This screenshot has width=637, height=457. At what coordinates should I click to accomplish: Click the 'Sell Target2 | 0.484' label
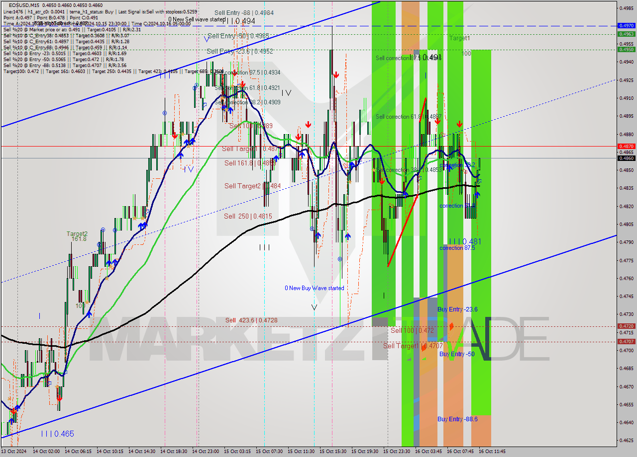(x=252, y=186)
